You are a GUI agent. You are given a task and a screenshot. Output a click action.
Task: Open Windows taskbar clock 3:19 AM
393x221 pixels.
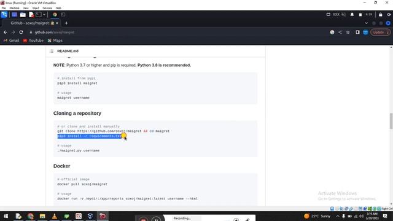pos(372,216)
